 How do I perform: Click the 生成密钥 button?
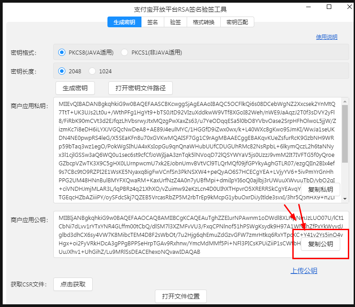[x=75, y=88]
